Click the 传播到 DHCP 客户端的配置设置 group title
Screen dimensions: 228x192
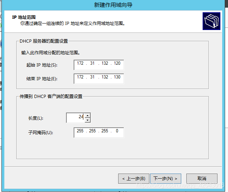coord(51,96)
